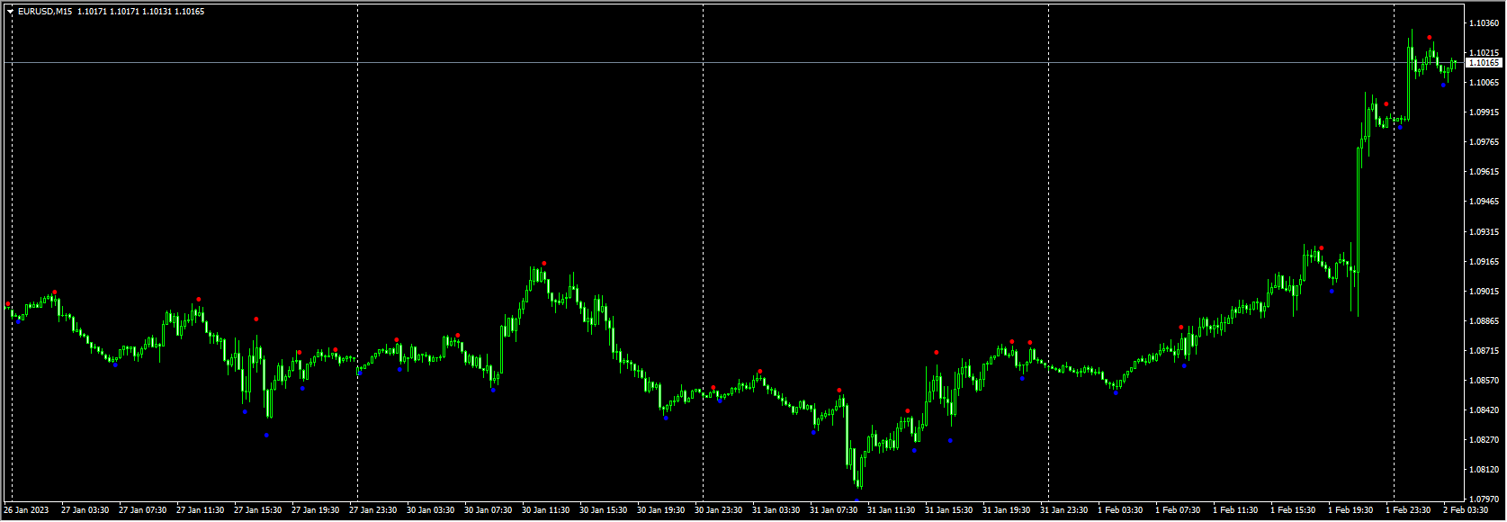Click the 30 Jan 19:30 time label

660,510
